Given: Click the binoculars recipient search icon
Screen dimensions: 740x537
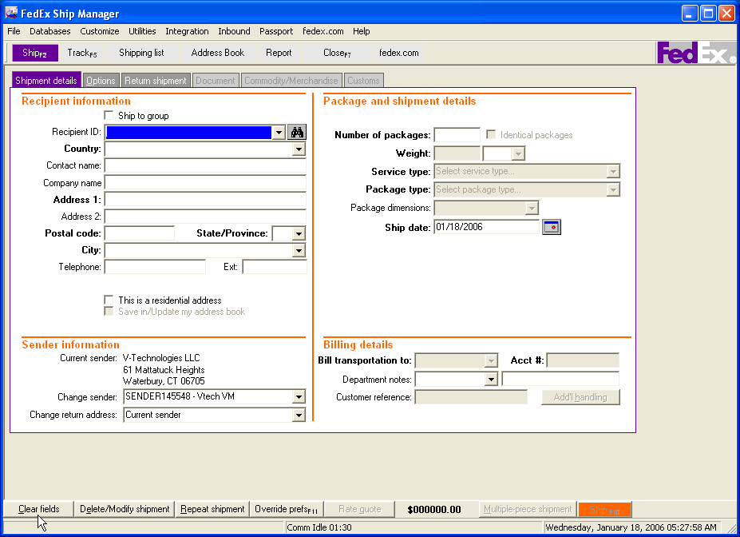Looking at the screenshot, I should (x=297, y=133).
